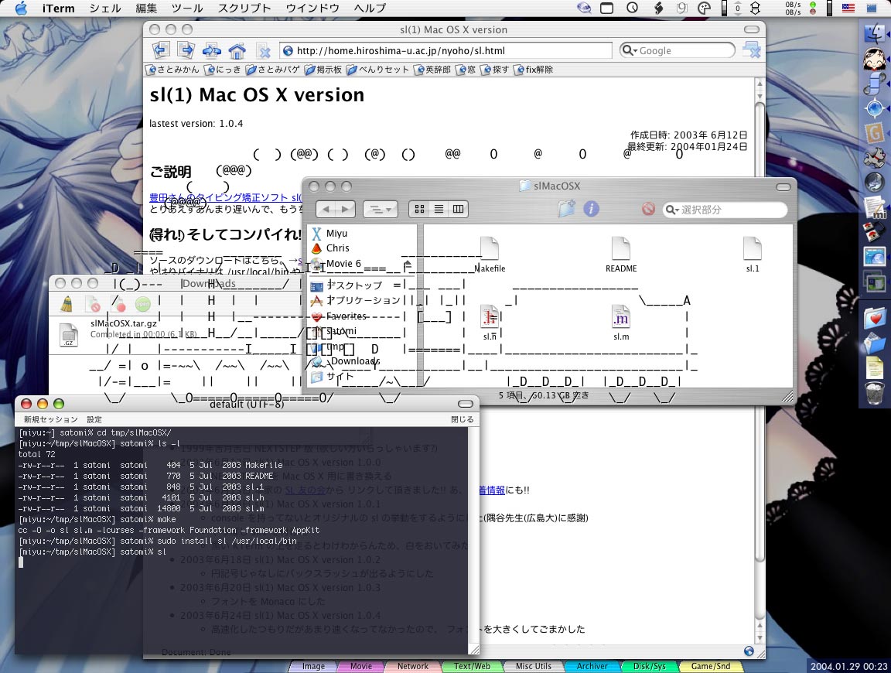Switch Finder to icon view
Screen dimensions: 891x673
click(x=419, y=209)
